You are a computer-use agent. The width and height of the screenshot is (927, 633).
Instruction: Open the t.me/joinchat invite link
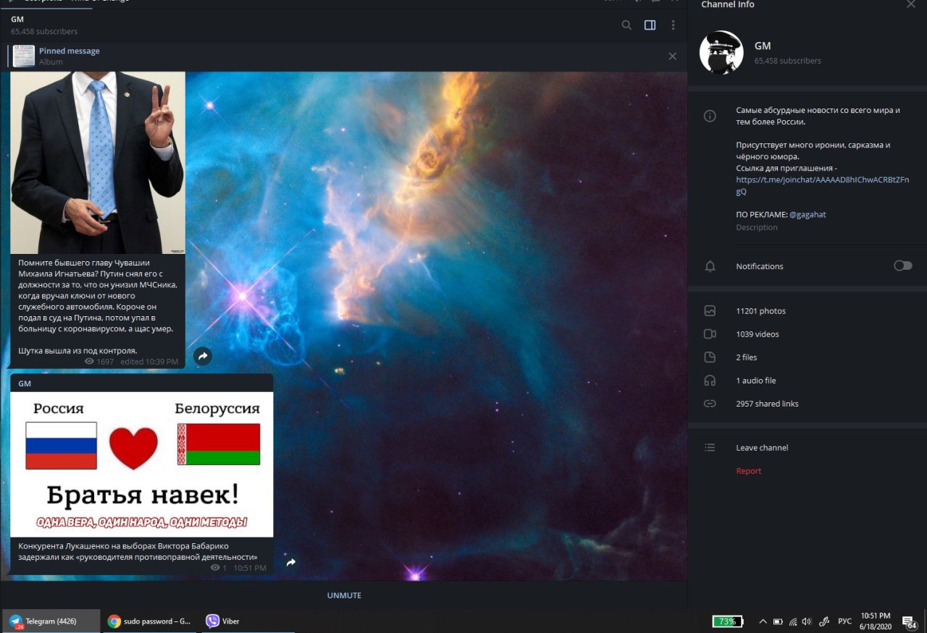click(823, 185)
